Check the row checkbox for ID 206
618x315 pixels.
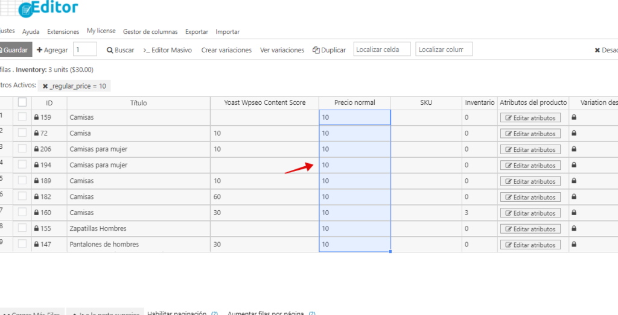22,149
